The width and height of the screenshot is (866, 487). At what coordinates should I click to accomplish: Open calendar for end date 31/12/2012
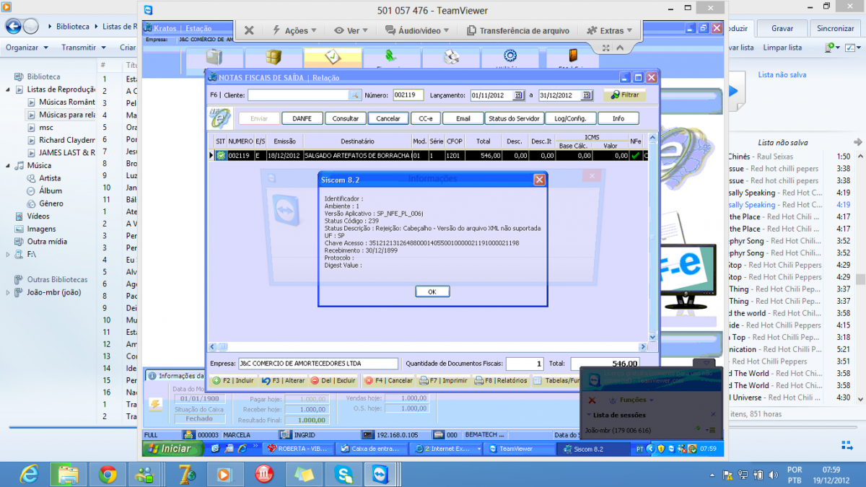pos(587,95)
